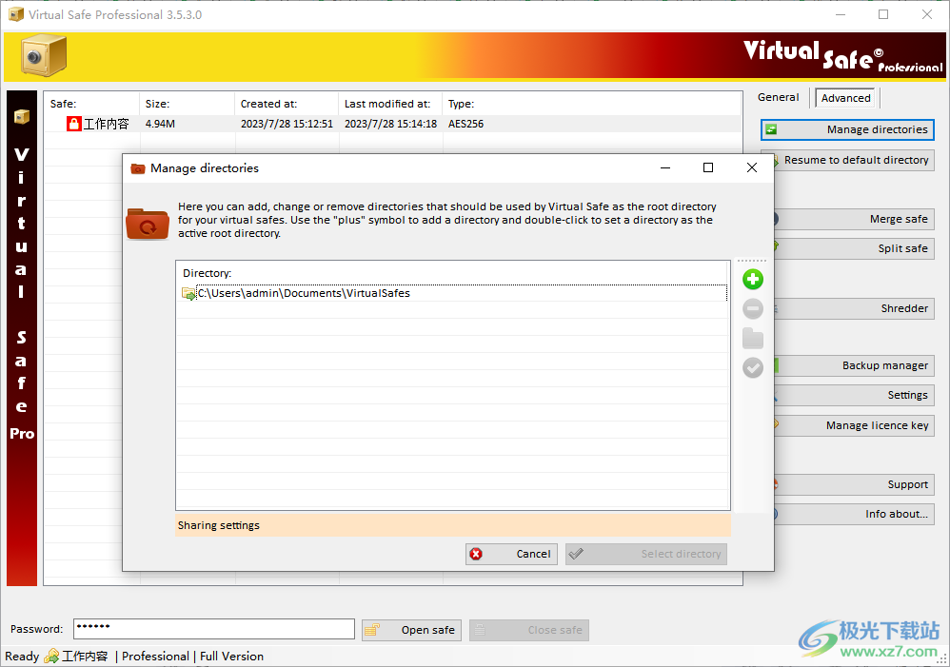Click the Close safe button
This screenshot has height=667, width=950.
[x=529, y=630]
